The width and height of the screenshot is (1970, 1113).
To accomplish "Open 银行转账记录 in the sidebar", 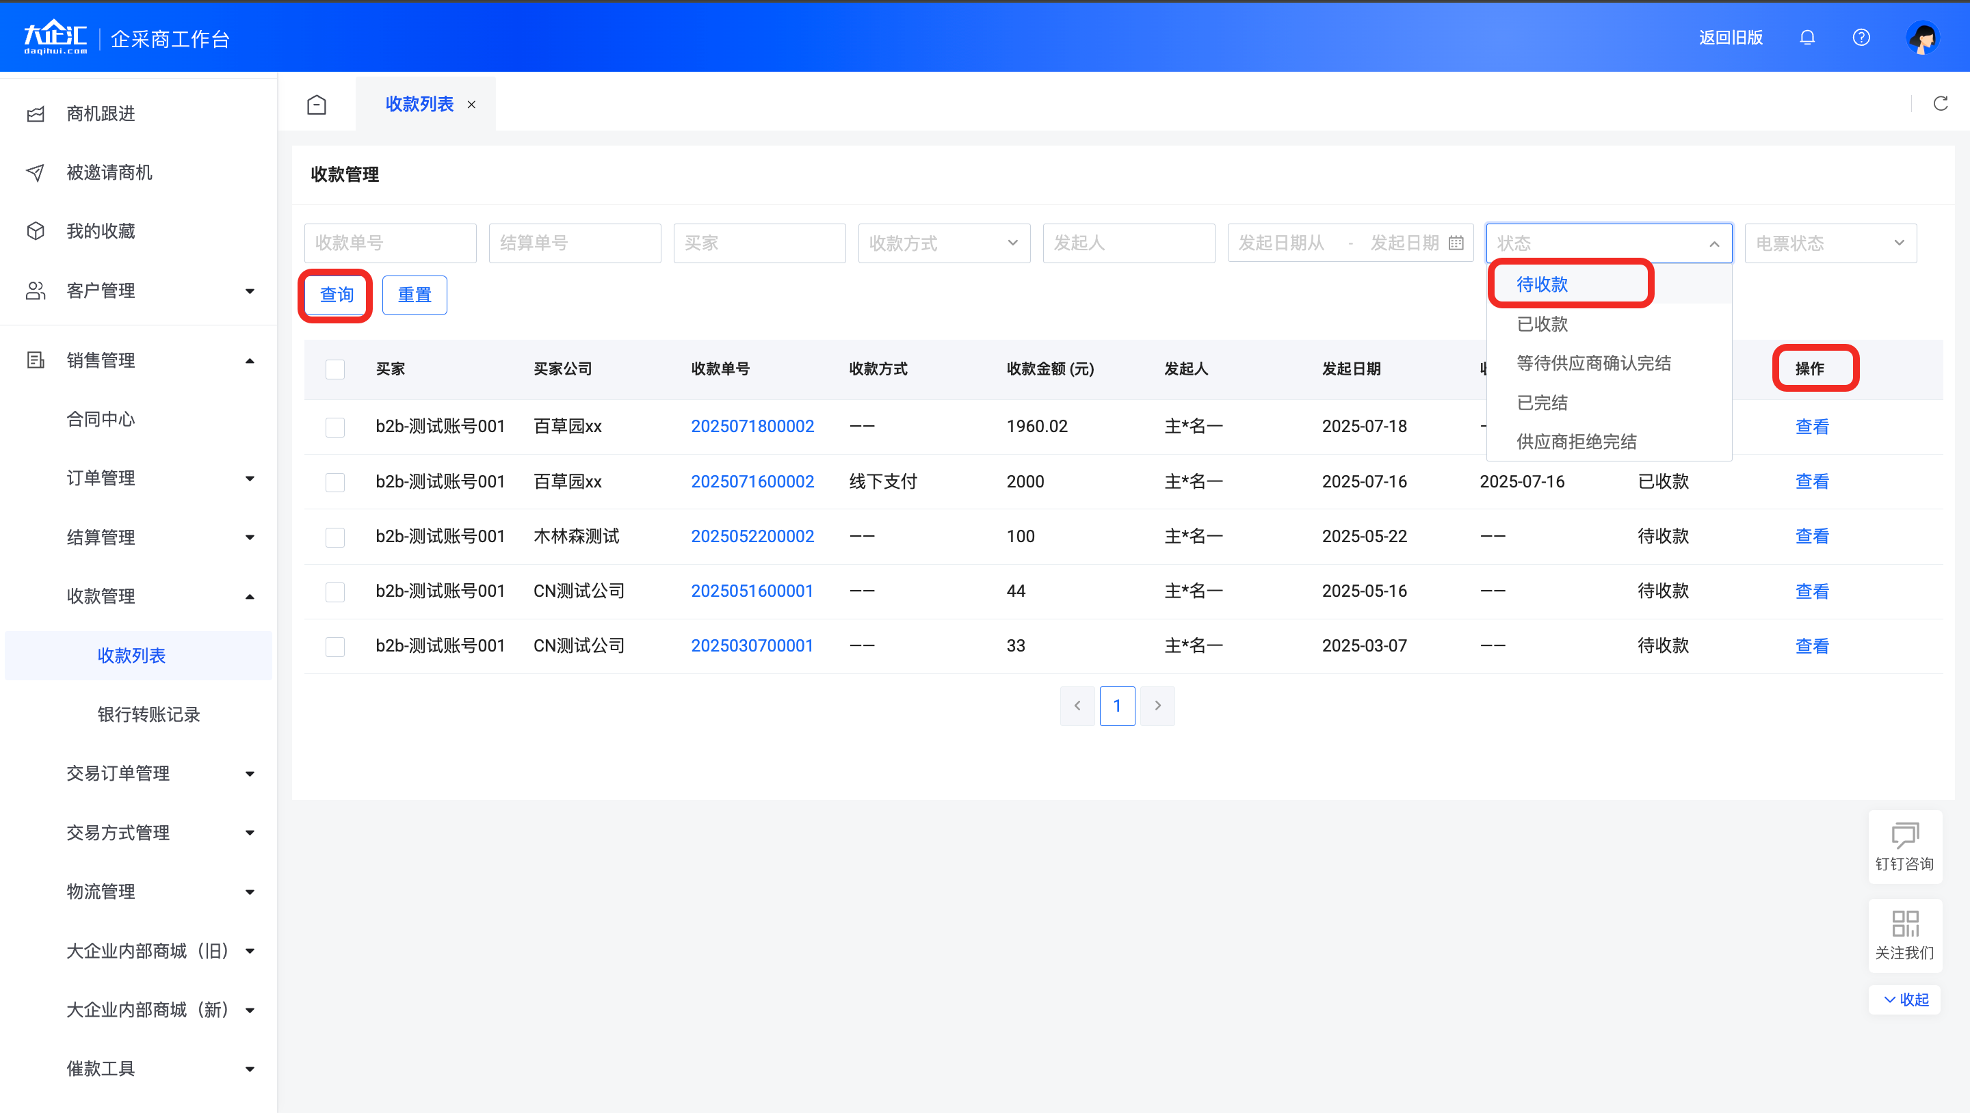I will tap(148, 714).
